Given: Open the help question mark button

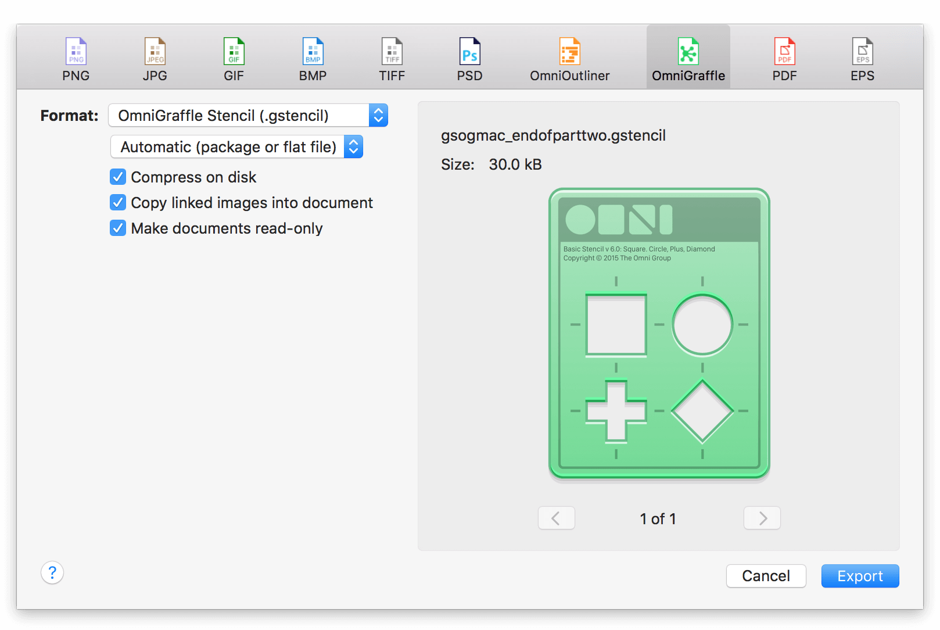Looking at the screenshot, I should [x=52, y=573].
